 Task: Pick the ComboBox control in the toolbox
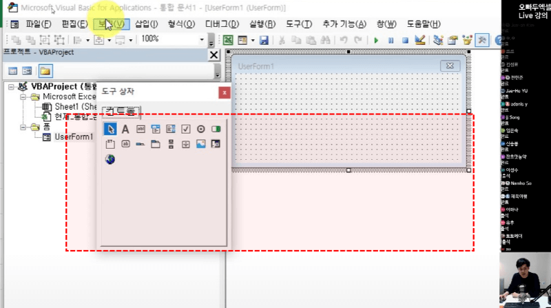click(x=156, y=129)
